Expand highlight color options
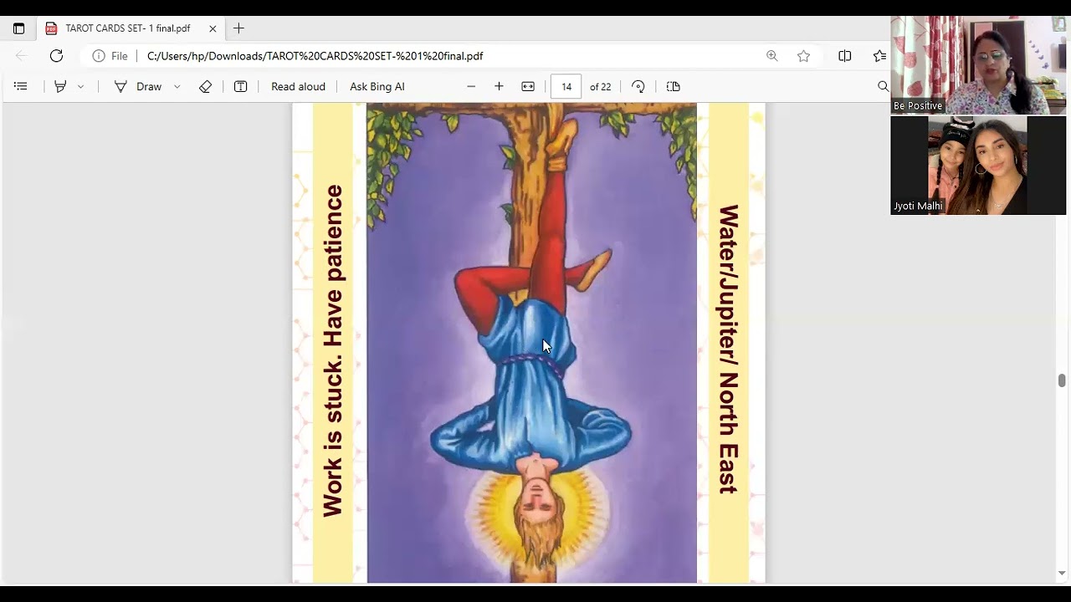 tap(80, 86)
